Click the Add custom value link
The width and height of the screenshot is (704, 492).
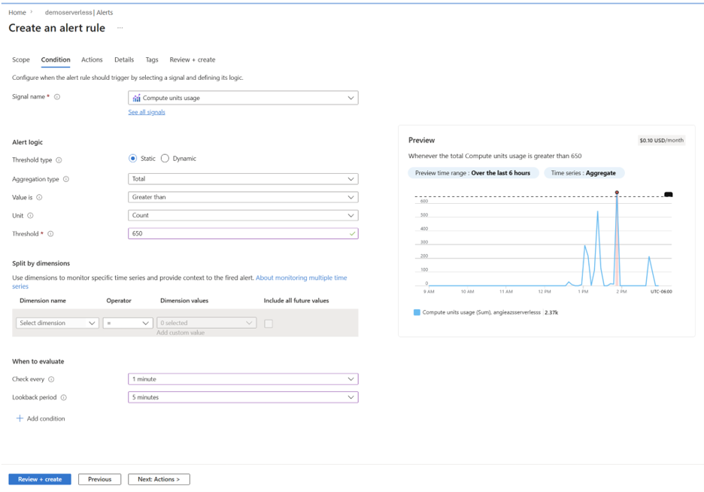click(x=181, y=333)
